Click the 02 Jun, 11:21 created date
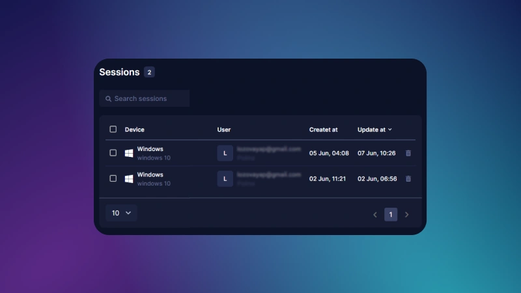Viewport: 521px width, 293px height. tap(328, 178)
